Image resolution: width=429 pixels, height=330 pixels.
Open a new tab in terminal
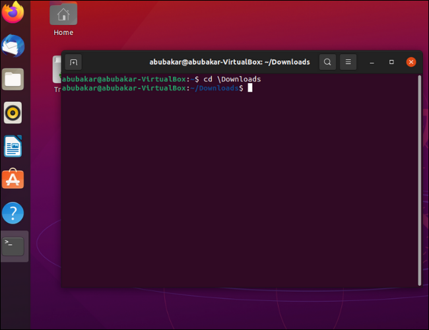[74, 62]
